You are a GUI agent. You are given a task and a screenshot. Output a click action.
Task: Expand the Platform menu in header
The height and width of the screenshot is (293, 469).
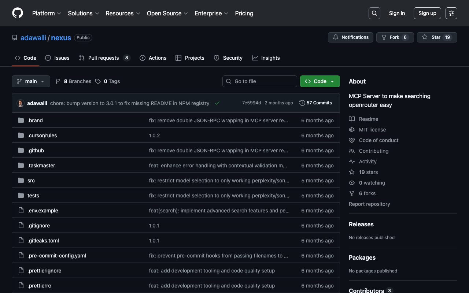(47, 13)
